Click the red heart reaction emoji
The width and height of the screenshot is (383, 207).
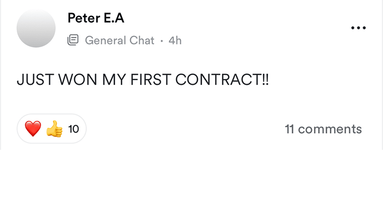point(33,129)
